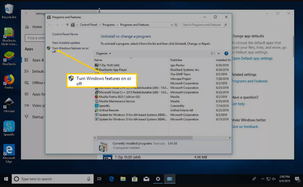Image resolution: width=303 pixels, height=187 pixels.
Task: Show hidden system tray icons
Action: (x=263, y=179)
